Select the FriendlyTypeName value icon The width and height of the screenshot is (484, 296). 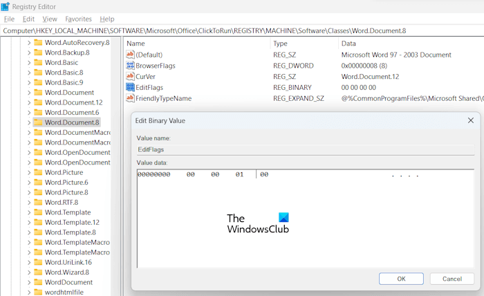coord(130,98)
